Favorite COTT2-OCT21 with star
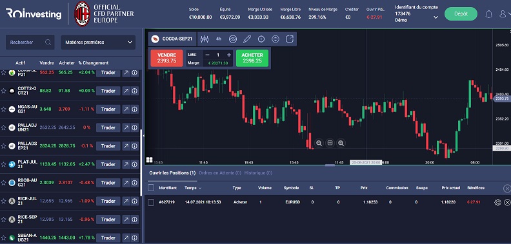Image resolution: width=511 pixels, height=244 pixels. point(3,91)
